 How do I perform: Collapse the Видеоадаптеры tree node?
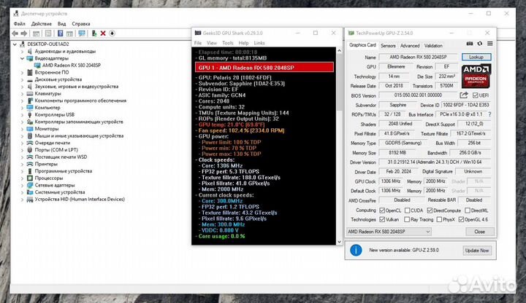23,59
